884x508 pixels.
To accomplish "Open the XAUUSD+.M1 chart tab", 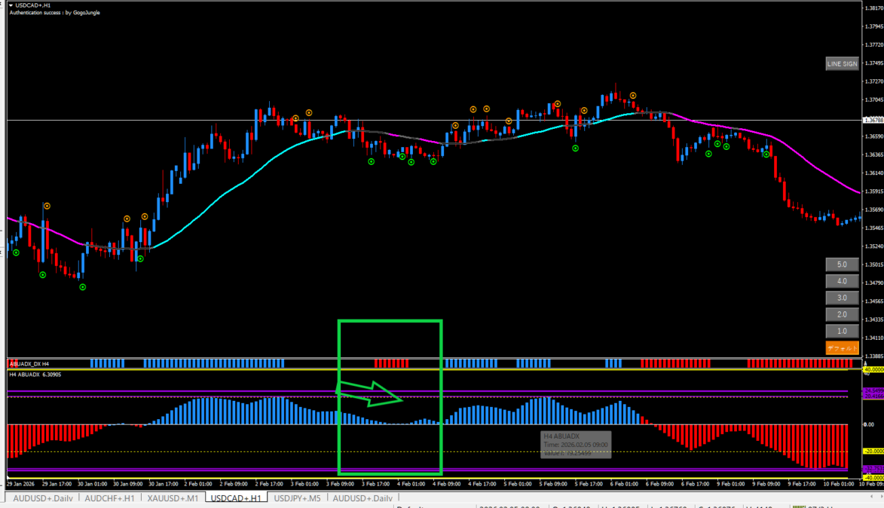I will tap(174, 498).
